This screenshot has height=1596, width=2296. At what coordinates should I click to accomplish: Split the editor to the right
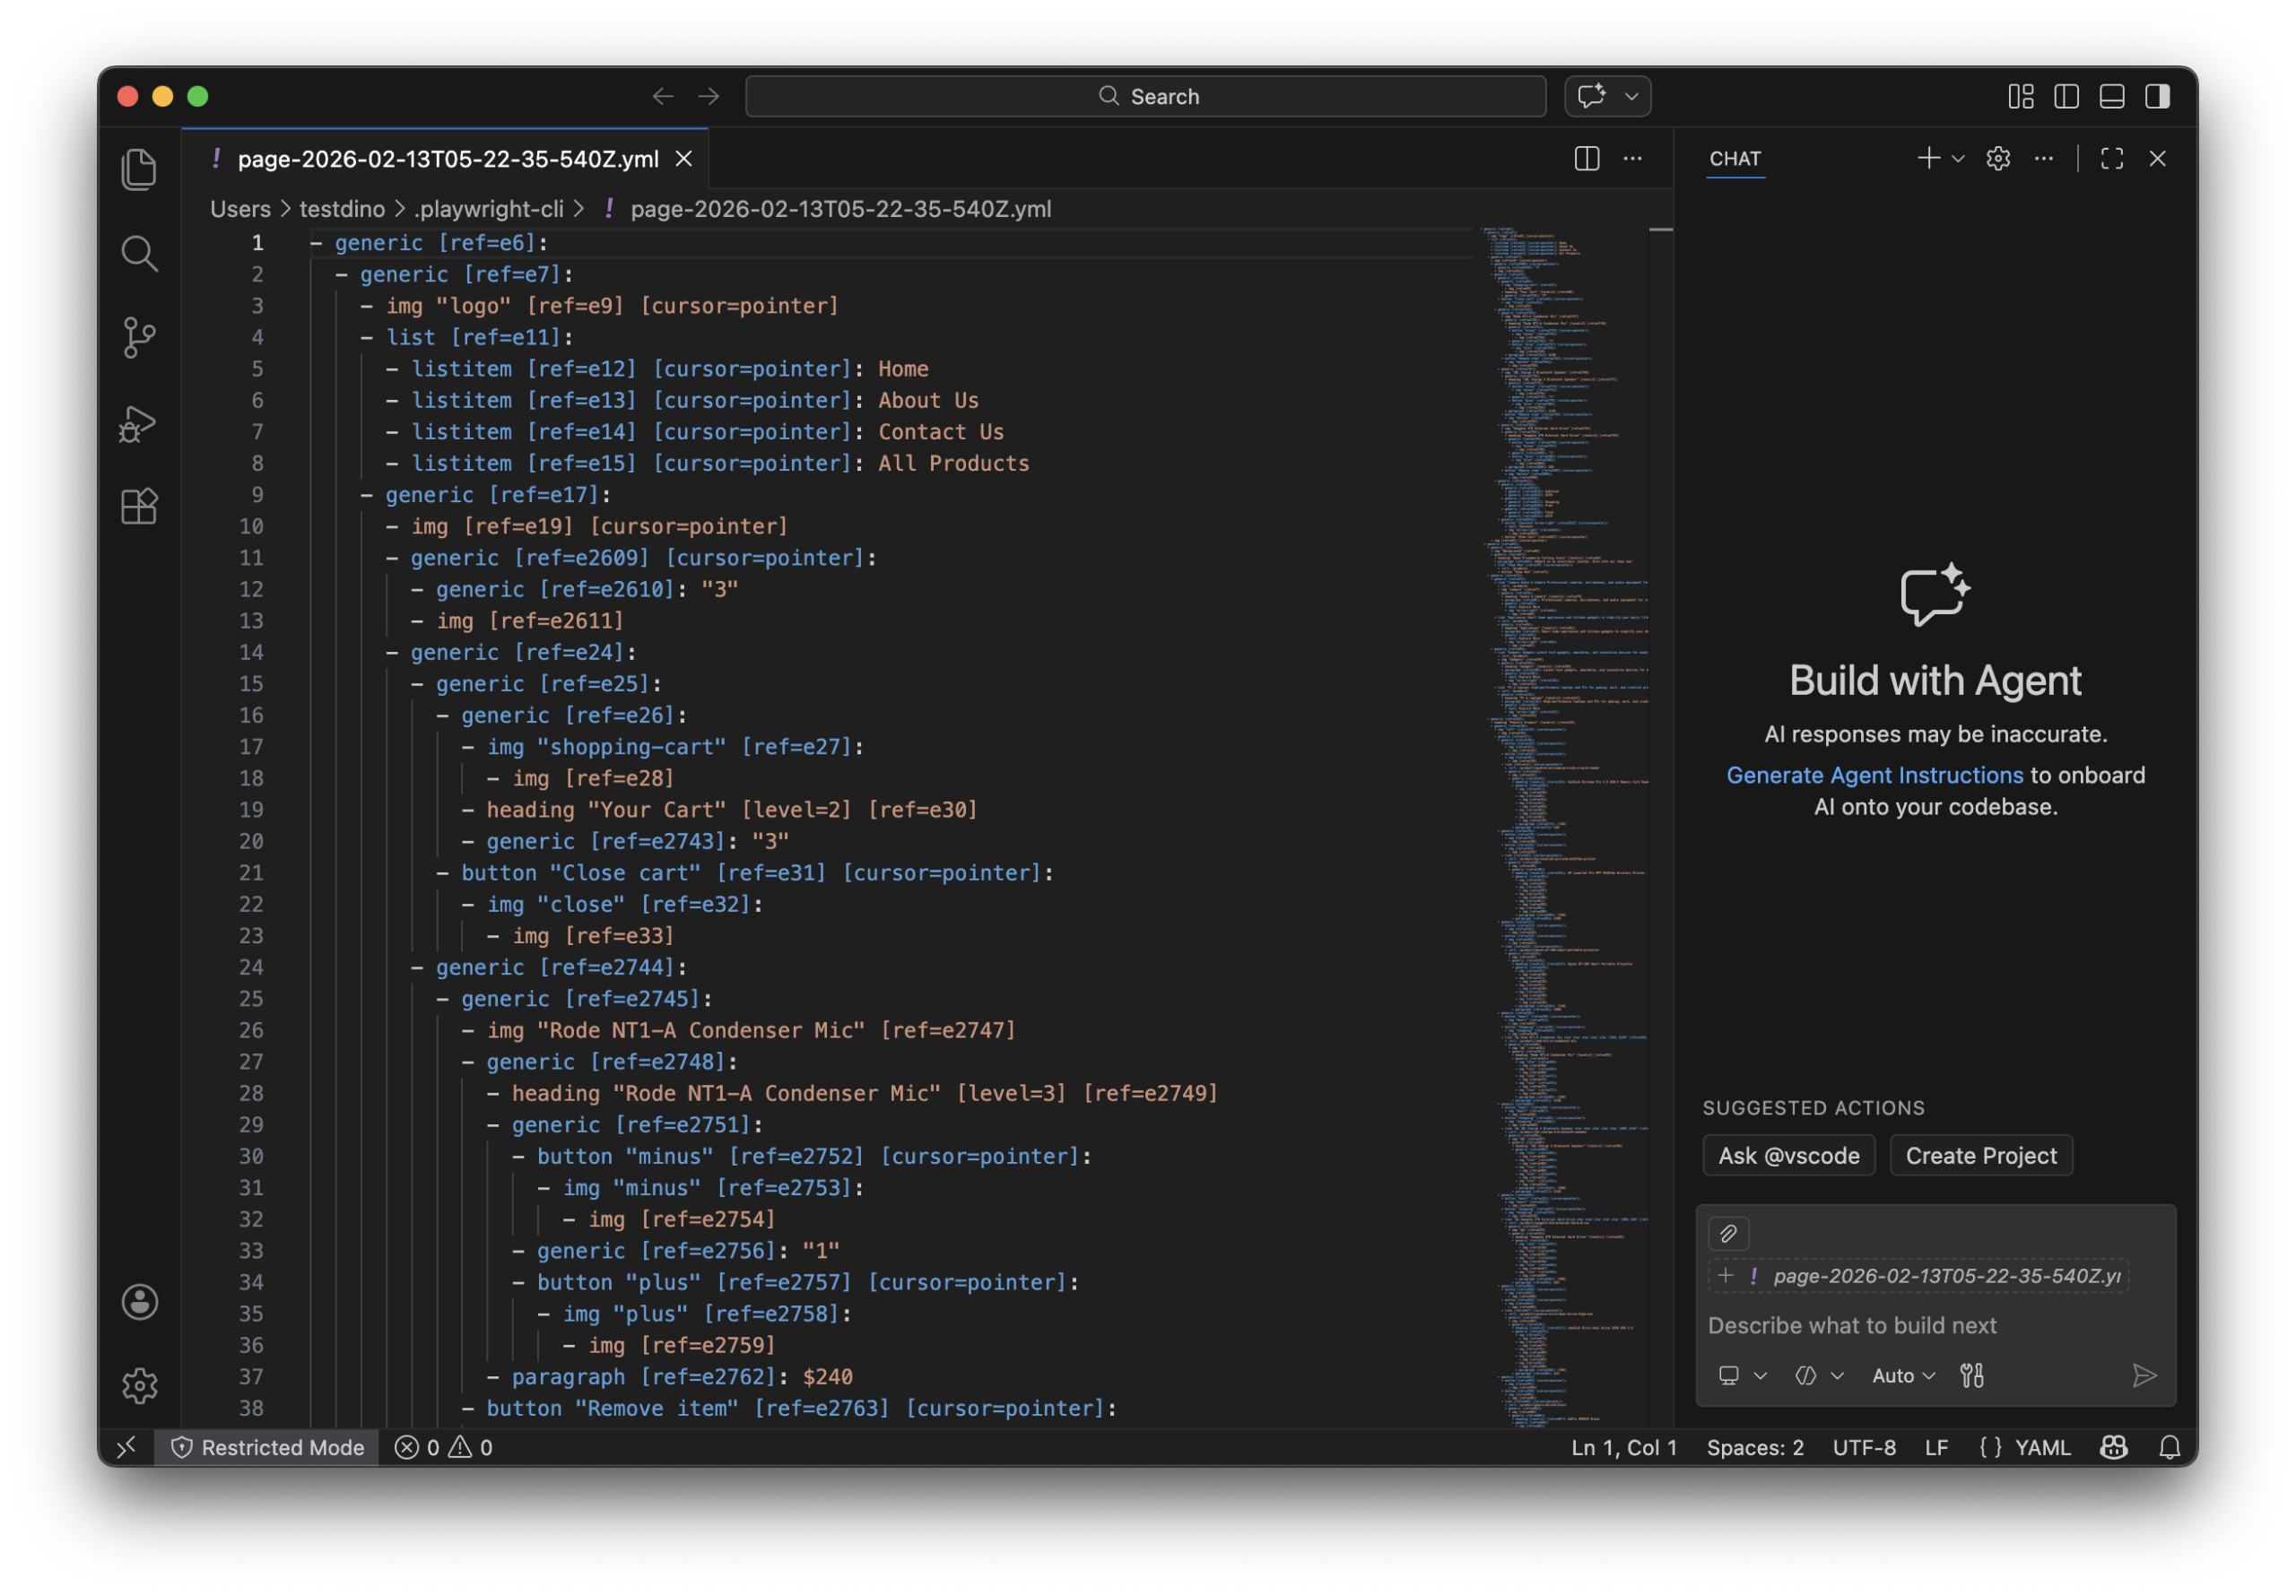1586,159
